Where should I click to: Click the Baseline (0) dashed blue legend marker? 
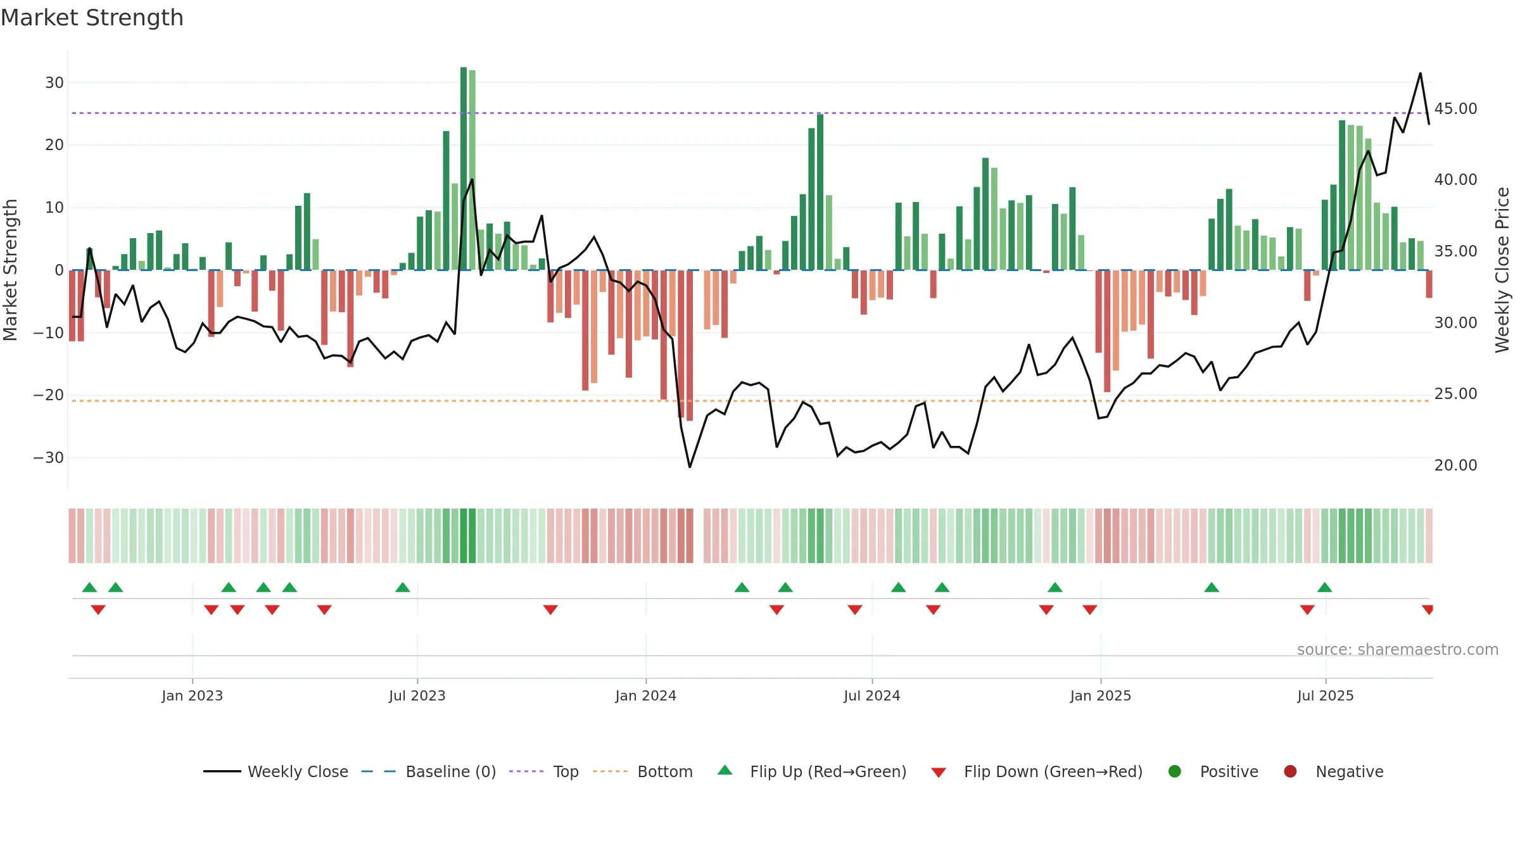coord(378,771)
